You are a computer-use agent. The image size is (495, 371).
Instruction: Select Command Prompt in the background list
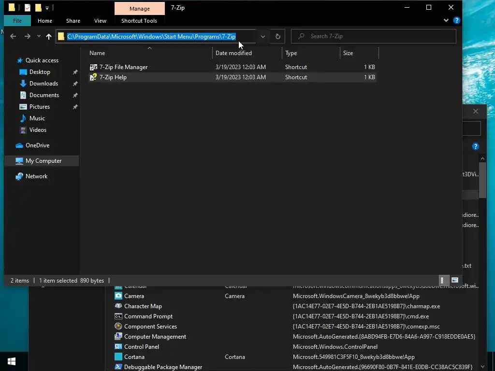(x=296, y=316)
